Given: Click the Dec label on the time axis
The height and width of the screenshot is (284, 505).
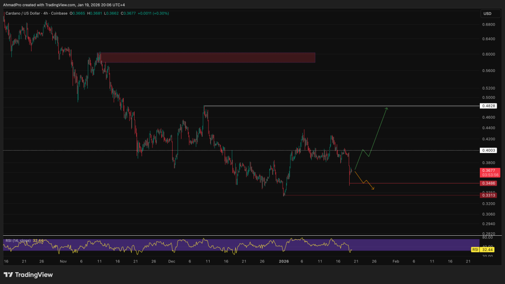Looking at the screenshot, I should [171, 261].
